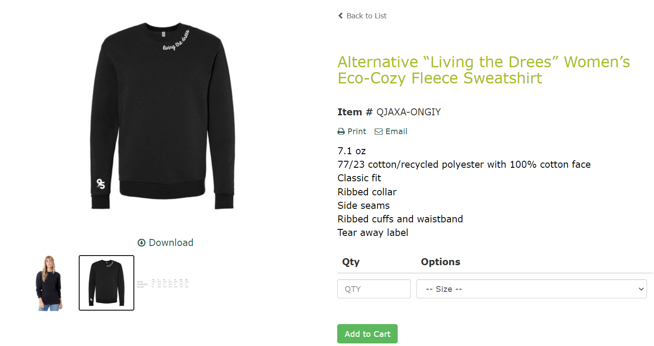Choose the Email link text
The height and width of the screenshot is (346, 654).
click(396, 131)
